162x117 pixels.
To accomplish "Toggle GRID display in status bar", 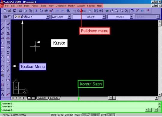I will click(x=61, y=115).
